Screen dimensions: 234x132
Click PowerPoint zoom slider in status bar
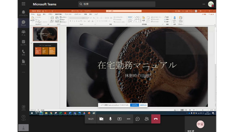tap(203, 110)
